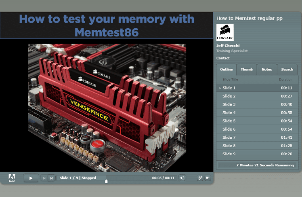Open the Contact link
This screenshot has height=197, width=302.
(x=223, y=58)
